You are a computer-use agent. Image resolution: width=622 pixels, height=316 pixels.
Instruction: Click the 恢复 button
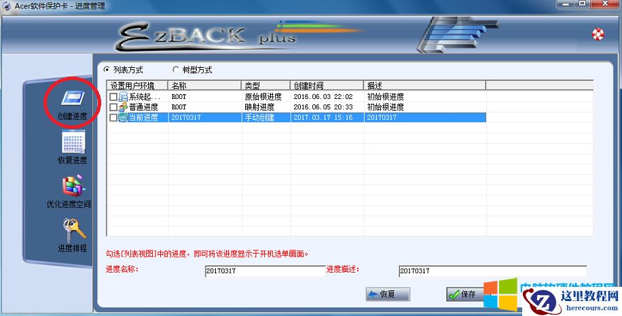388,294
